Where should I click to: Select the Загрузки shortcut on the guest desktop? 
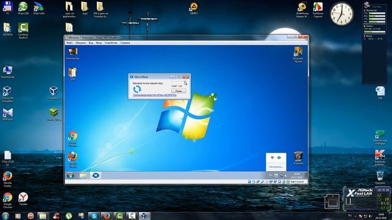tap(298, 54)
